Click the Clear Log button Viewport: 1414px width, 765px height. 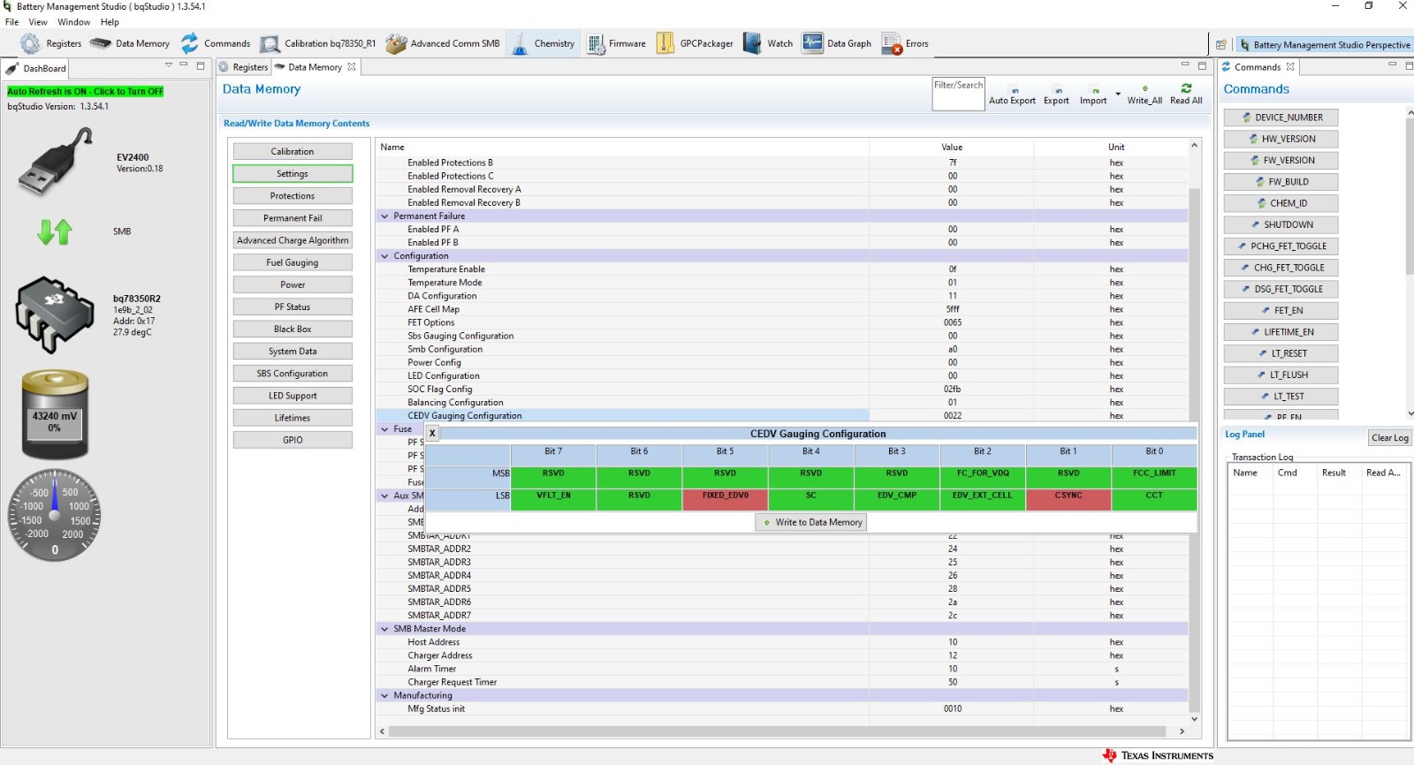(x=1389, y=438)
